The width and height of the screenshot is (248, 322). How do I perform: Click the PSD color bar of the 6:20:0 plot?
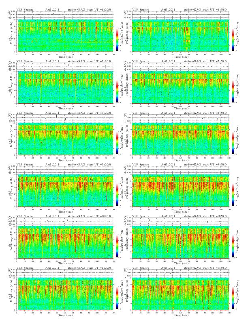coord(118,39)
